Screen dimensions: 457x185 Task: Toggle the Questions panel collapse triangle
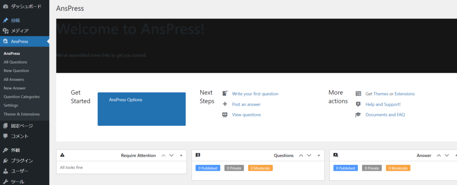[318, 156]
